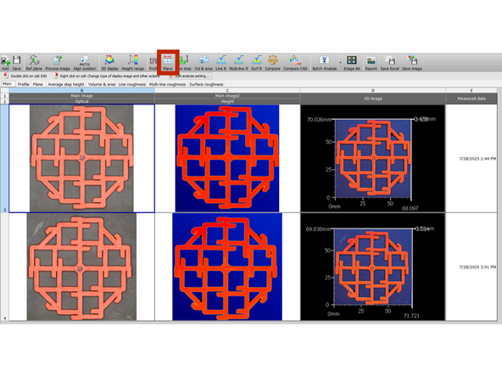Open the Compare CAD tool

295,63
